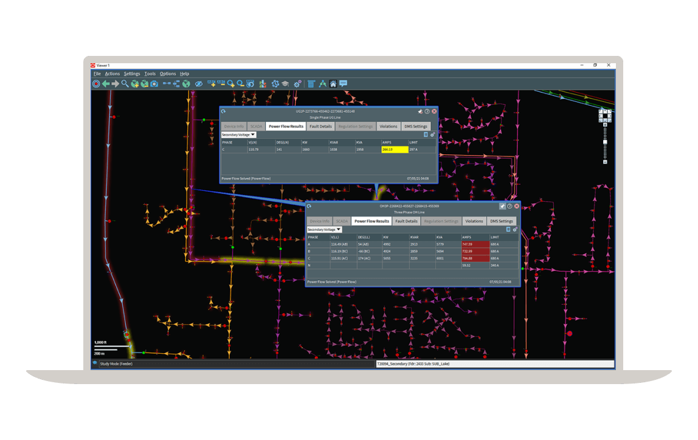Open the magnifier search tool

coord(125,84)
